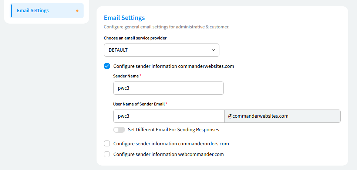Screen dimensions: 357x170
Task: Open the Email Settings sidebar tab
Action: (33, 11)
